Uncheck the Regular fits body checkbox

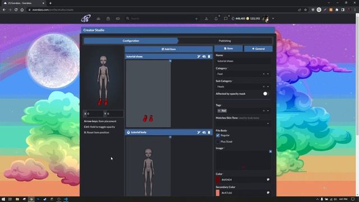click(x=218, y=135)
